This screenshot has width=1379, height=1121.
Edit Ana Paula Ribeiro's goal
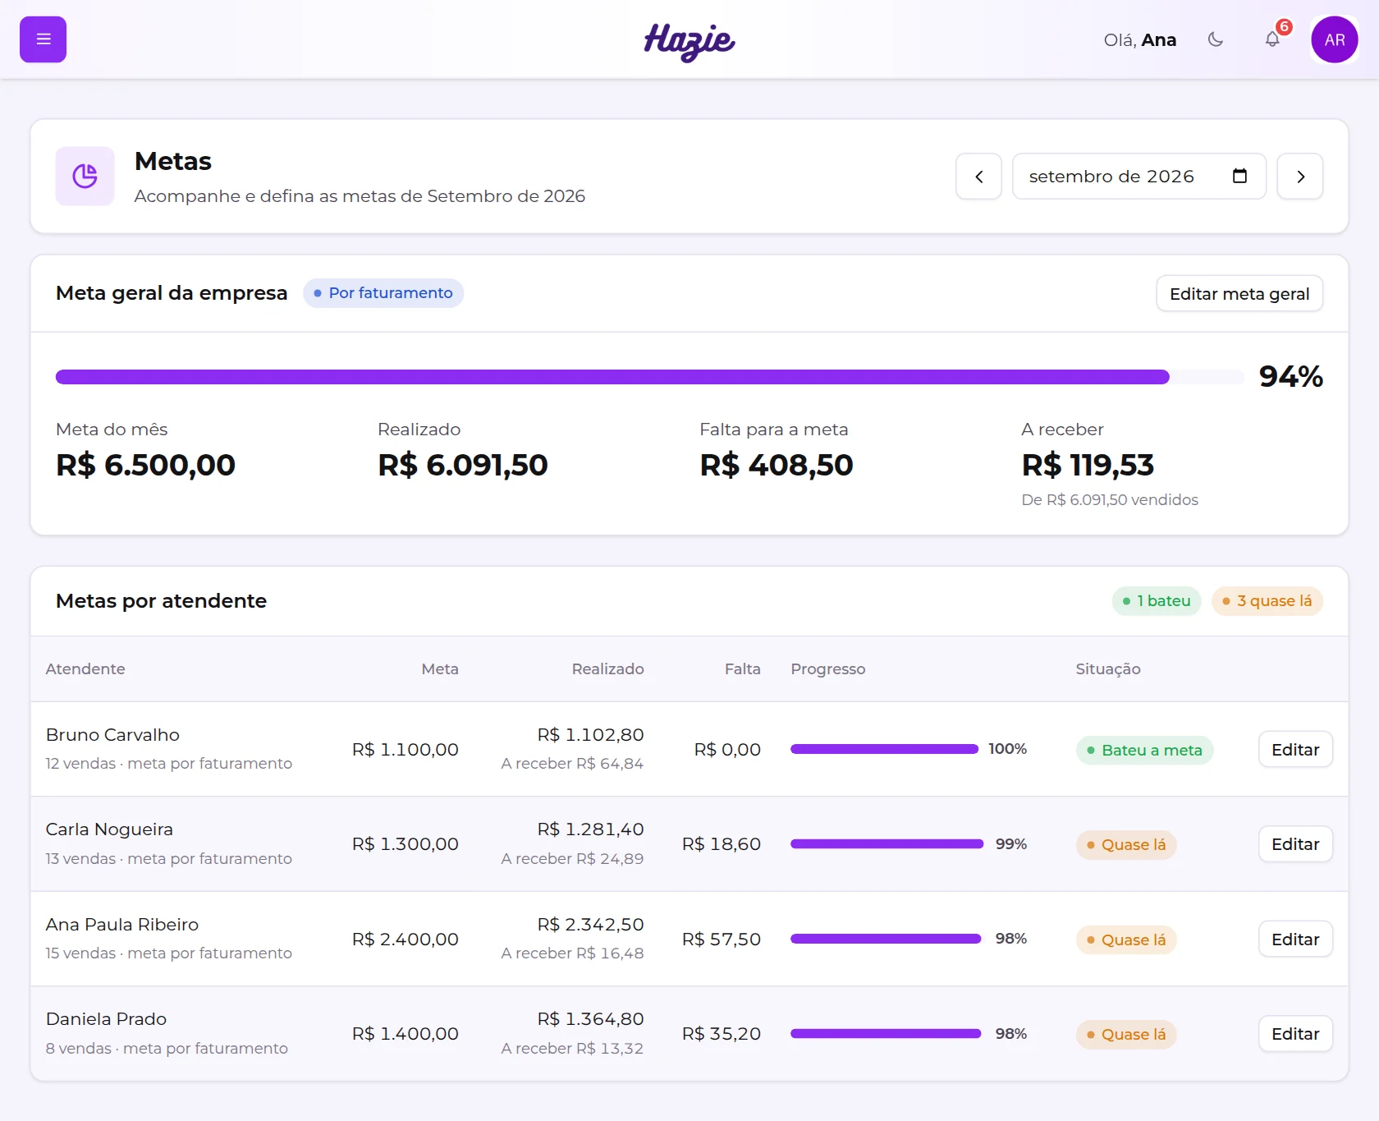point(1295,940)
